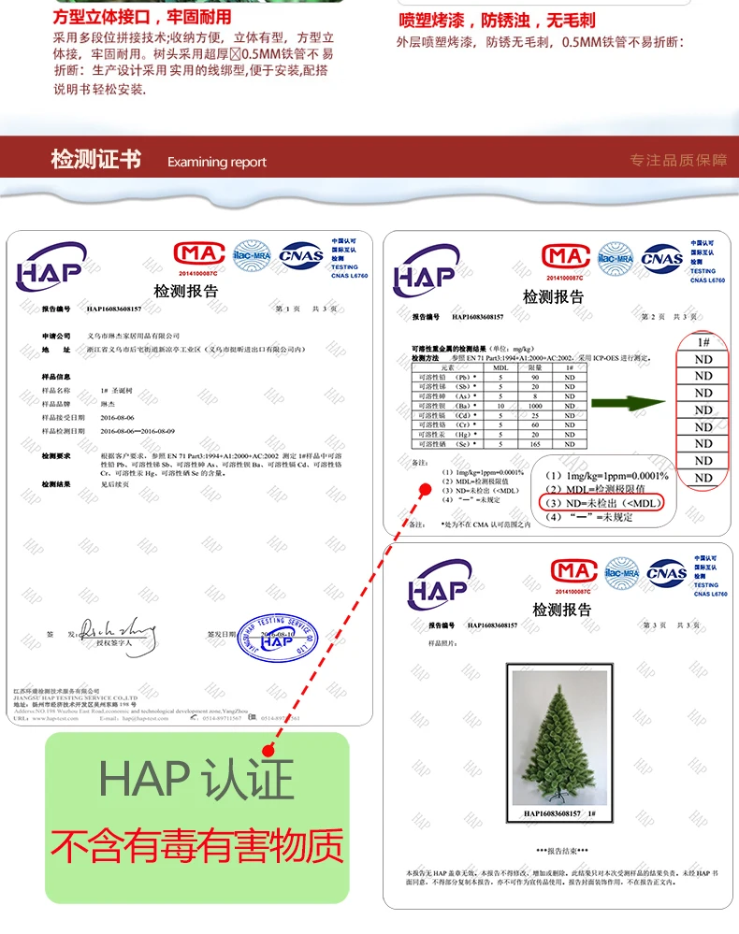Click the photo caption "HAP16083608157 1#"
The width and height of the screenshot is (739, 934).
(x=559, y=813)
